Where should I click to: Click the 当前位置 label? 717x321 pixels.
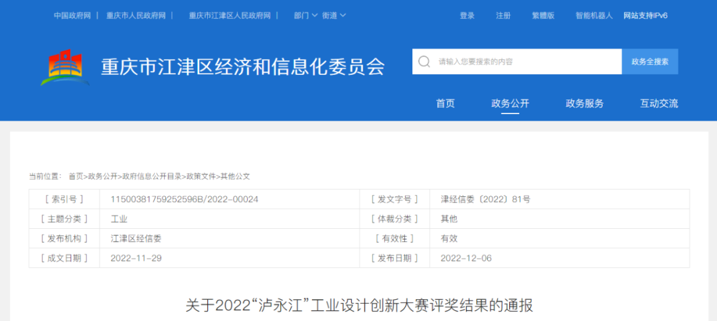(45, 176)
